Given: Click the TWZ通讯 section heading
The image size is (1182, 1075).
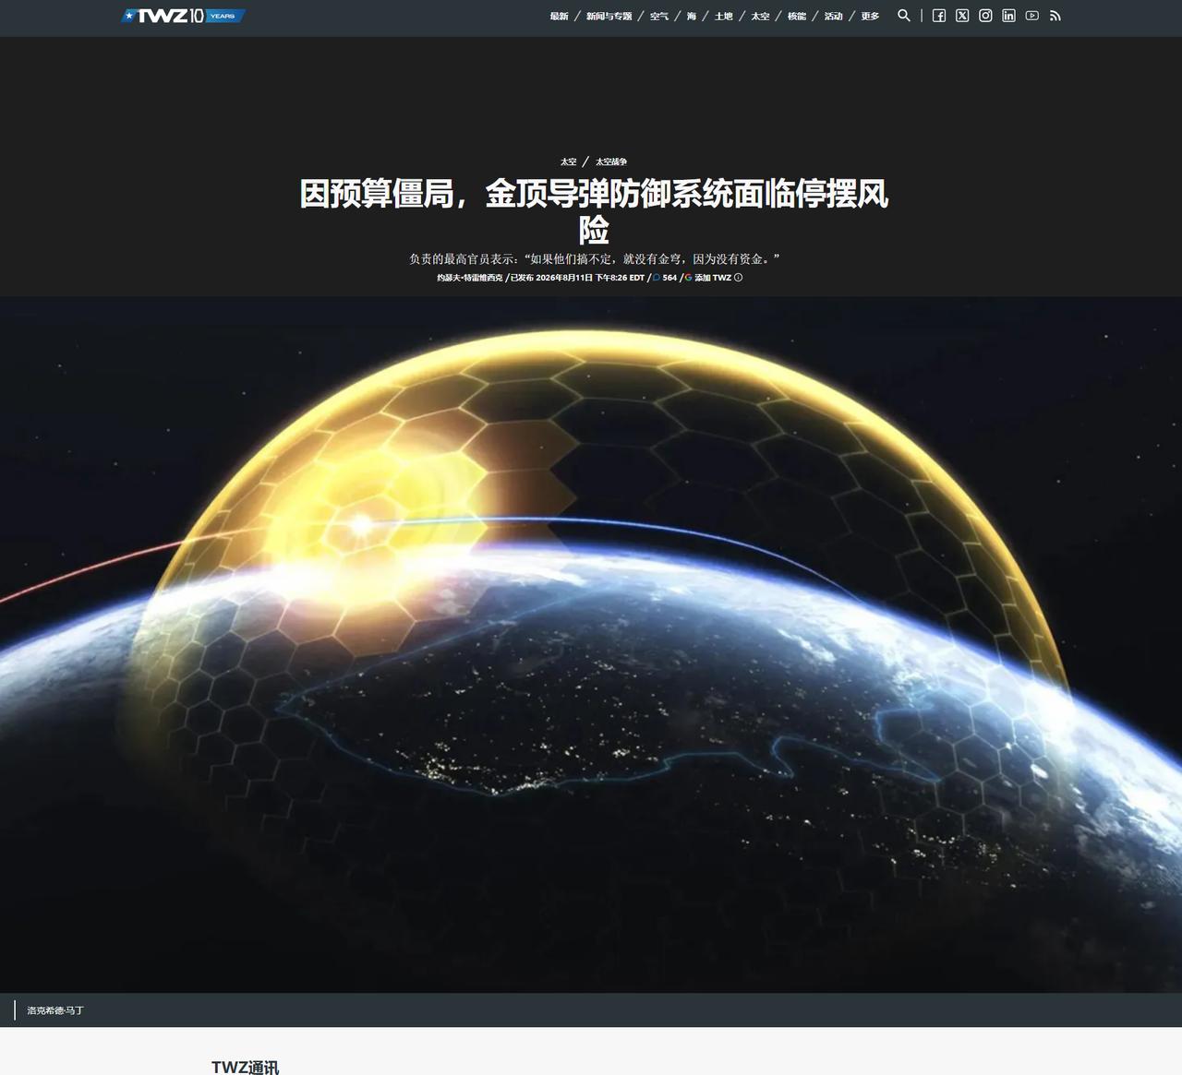Looking at the screenshot, I should 245,1067.
